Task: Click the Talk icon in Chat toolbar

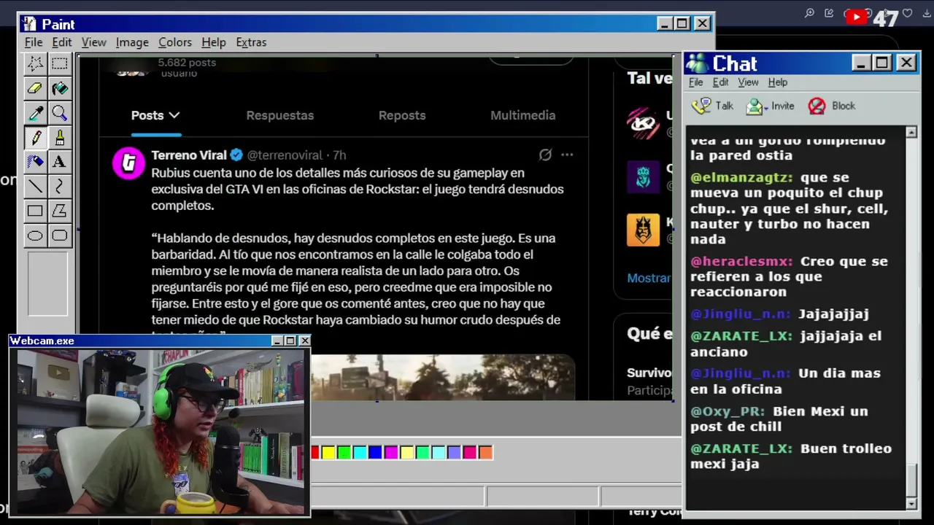Action: [701, 106]
